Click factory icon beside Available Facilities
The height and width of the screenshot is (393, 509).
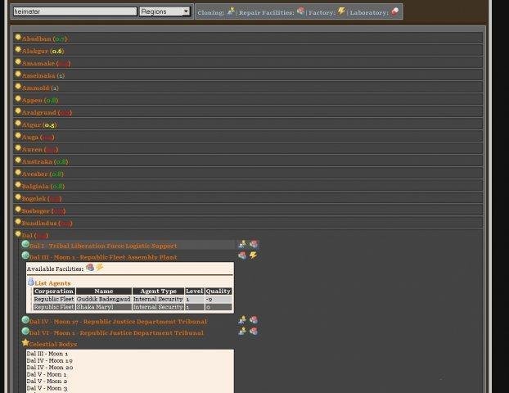99,267
